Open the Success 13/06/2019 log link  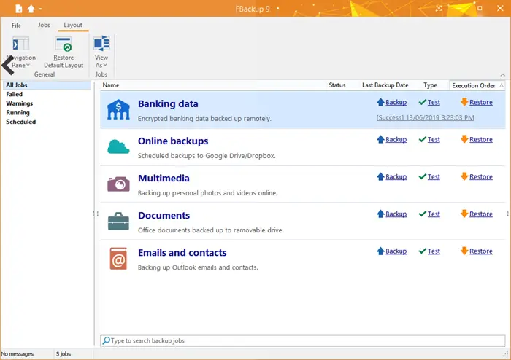coord(425,117)
